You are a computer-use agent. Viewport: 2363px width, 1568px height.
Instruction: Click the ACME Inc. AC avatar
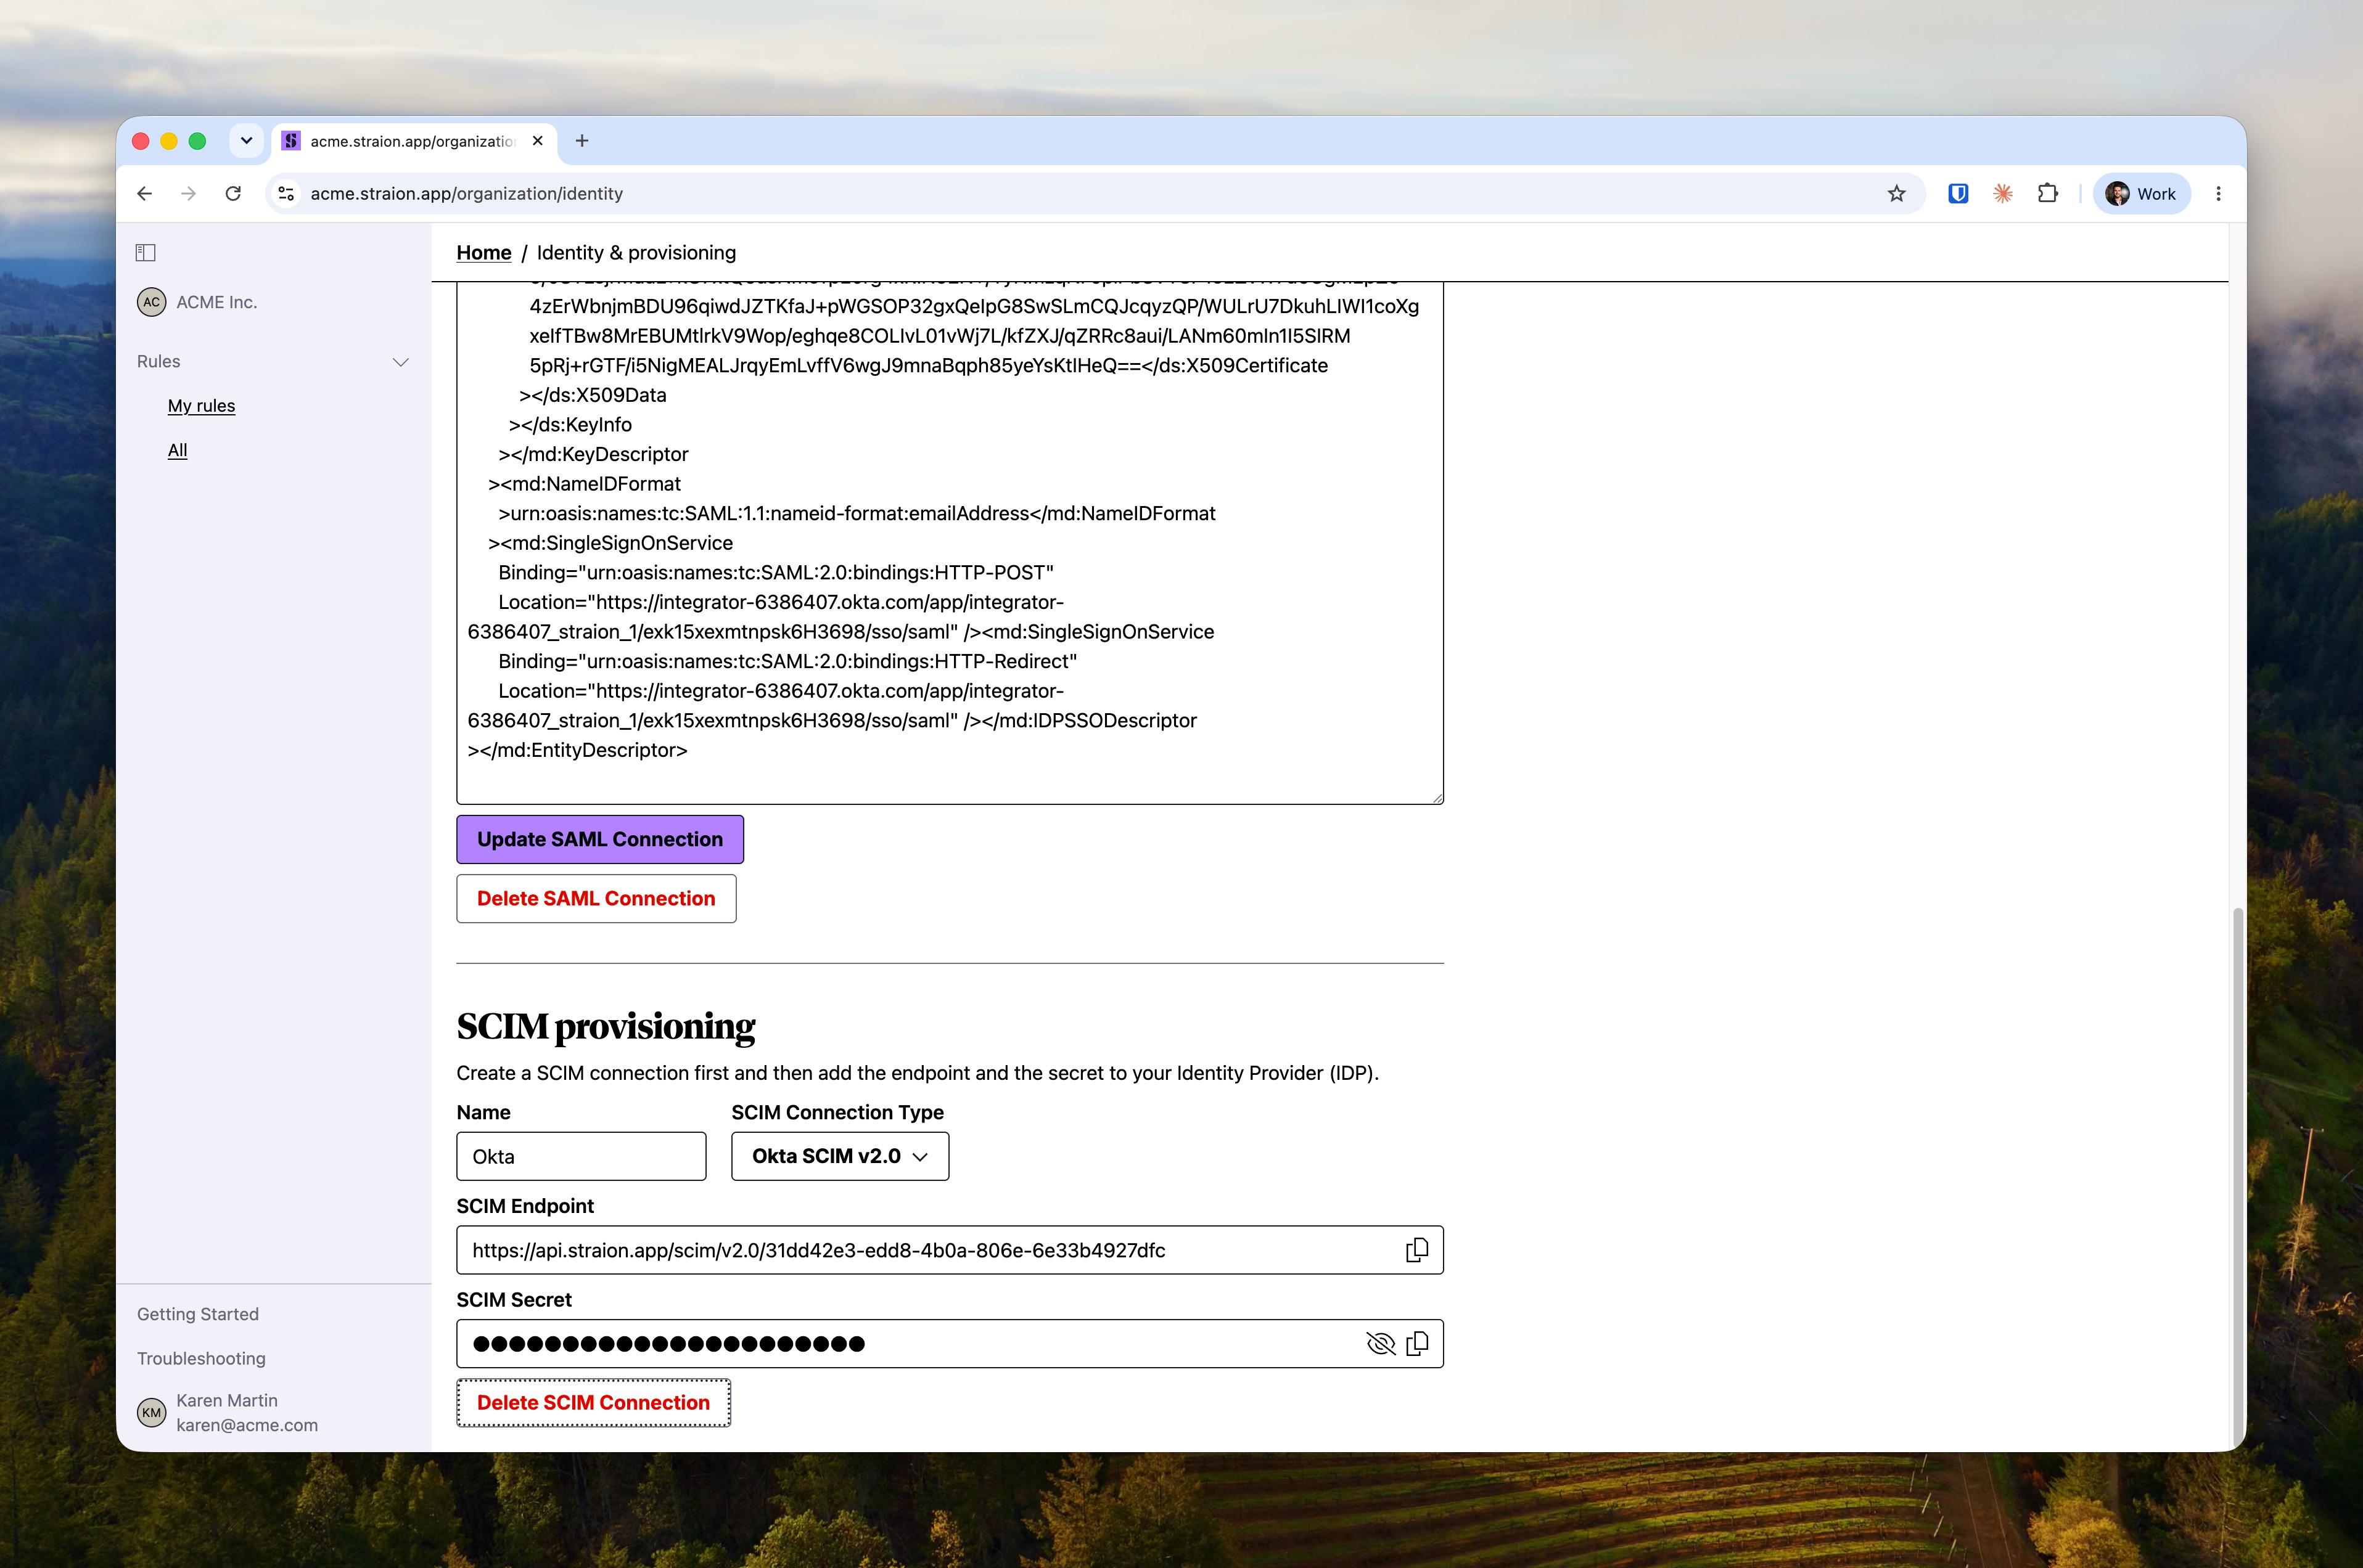(151, 302)
